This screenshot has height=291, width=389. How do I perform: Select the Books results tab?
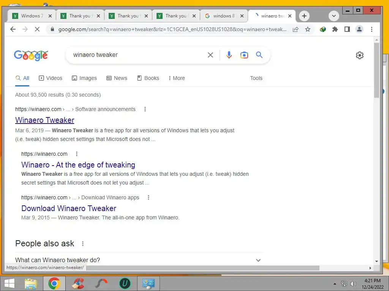click(148, 78)
